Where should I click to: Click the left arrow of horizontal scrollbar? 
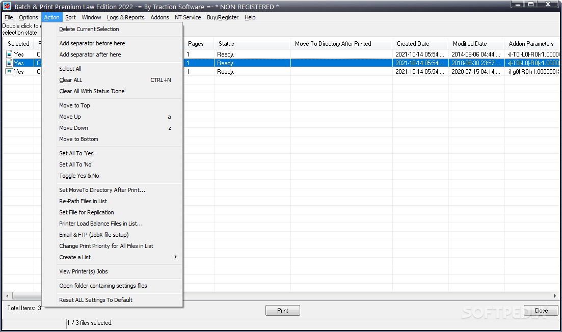7,296
